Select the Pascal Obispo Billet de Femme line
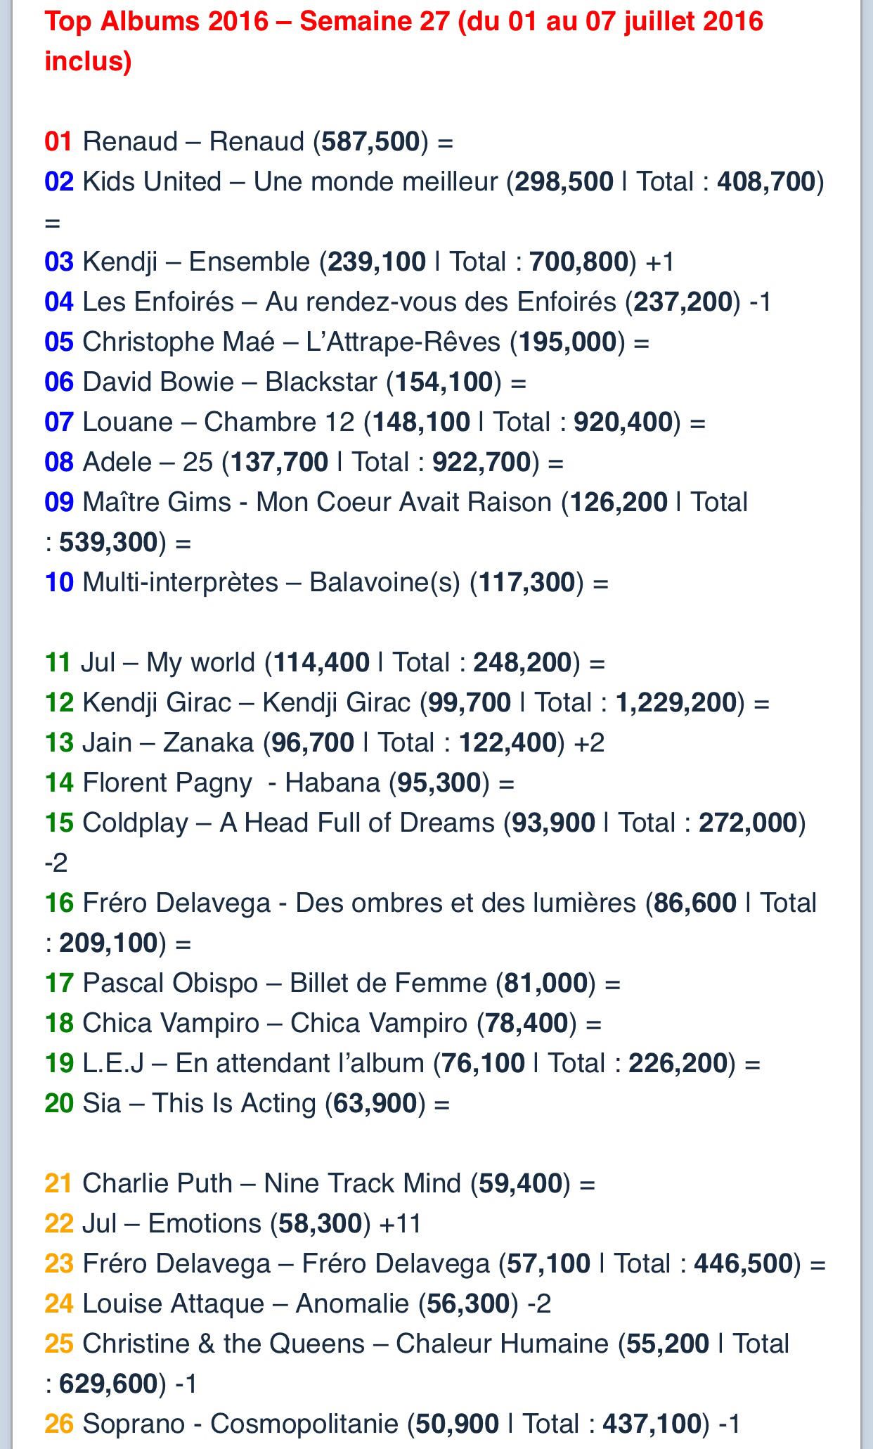This screenshot has width=873, height=1449. (332, 984)
